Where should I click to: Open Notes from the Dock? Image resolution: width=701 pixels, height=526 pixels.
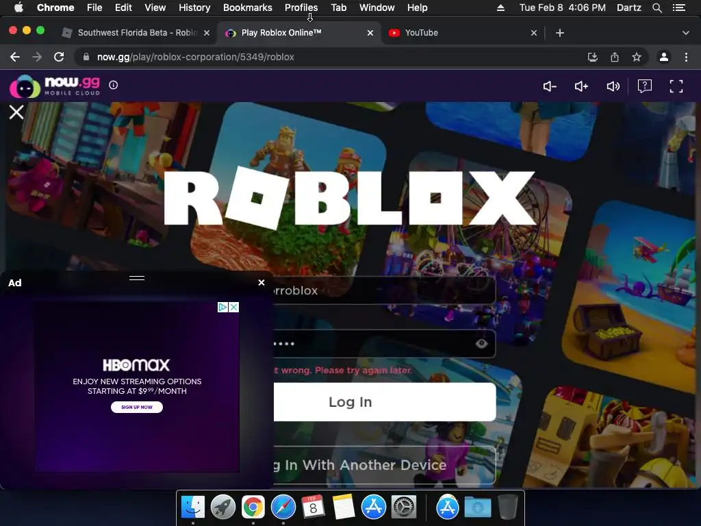pyautogui.click(x=344, y=507)
